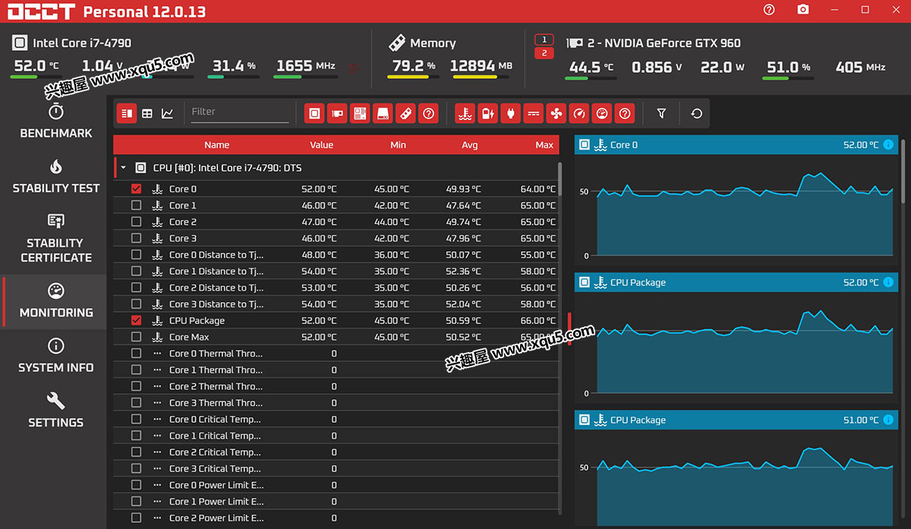The image size is (911, 529).
Task: Sort by the Min column header
Action: 398,145
